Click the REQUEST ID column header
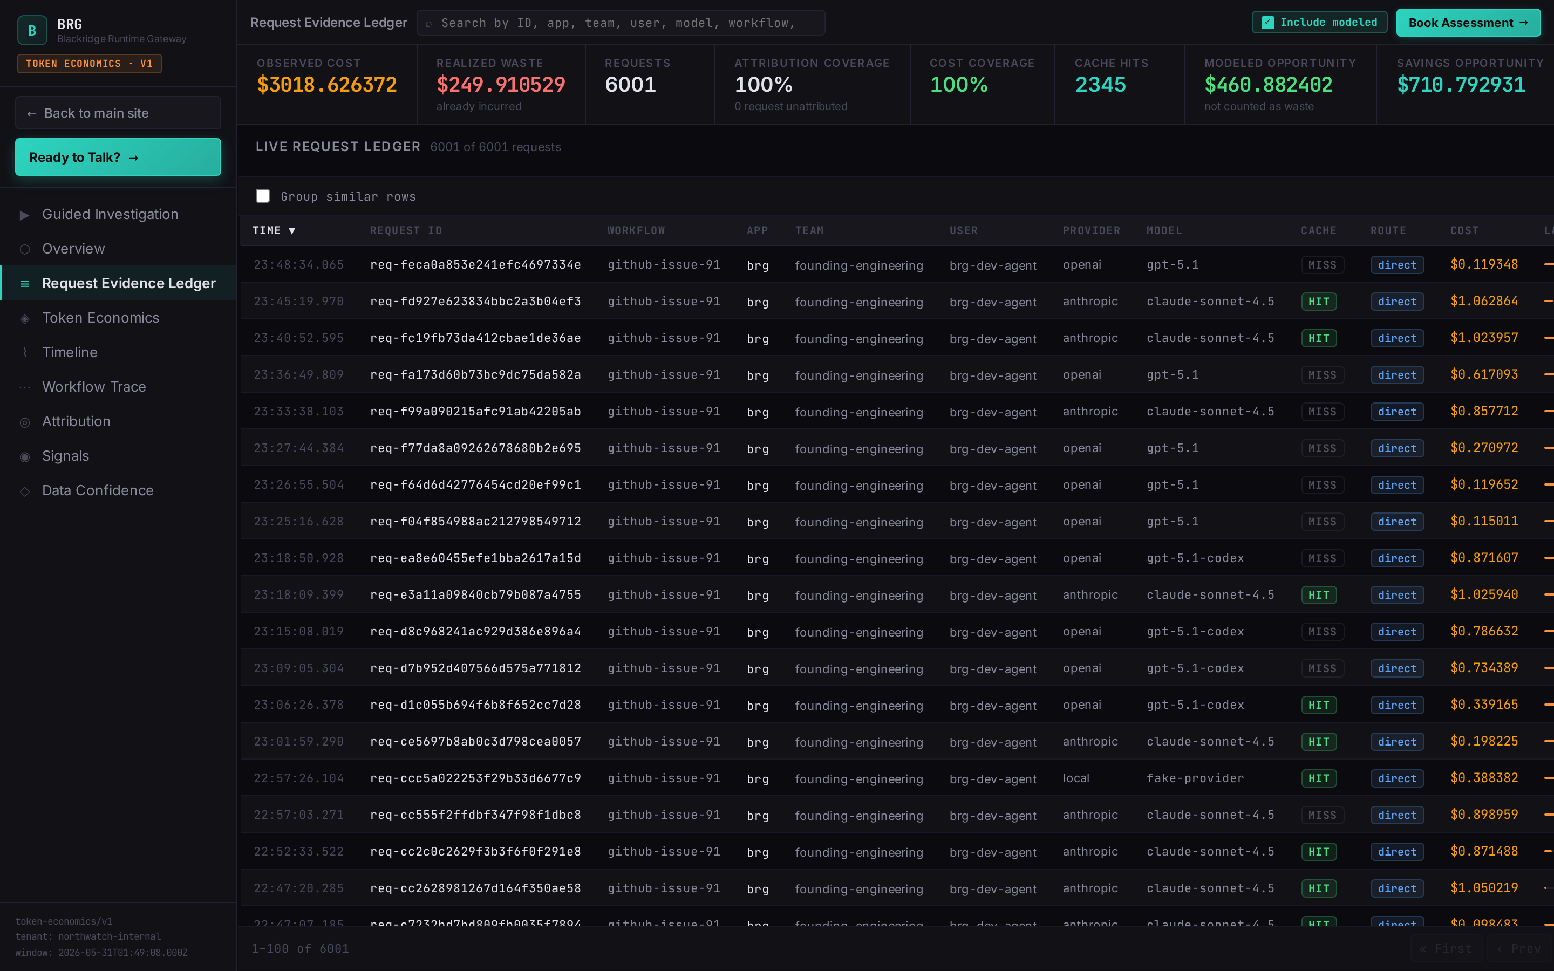 406,230
